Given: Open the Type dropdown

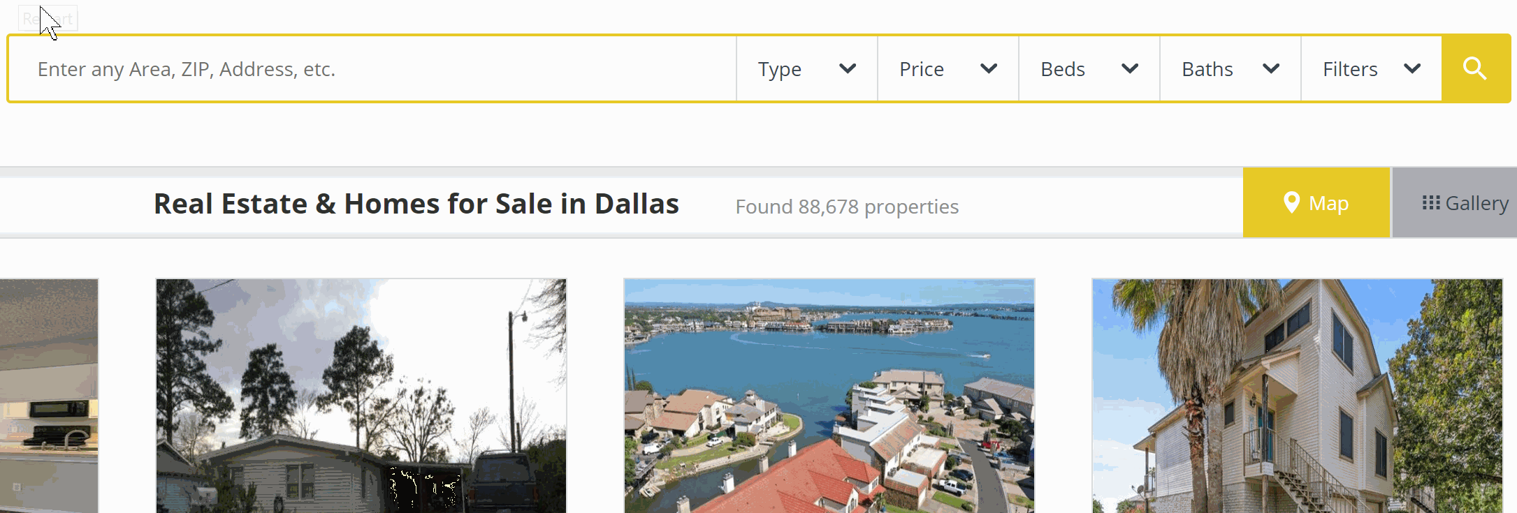Looking at the screenshot, I should pyautogui.click(x=807, y=68).
